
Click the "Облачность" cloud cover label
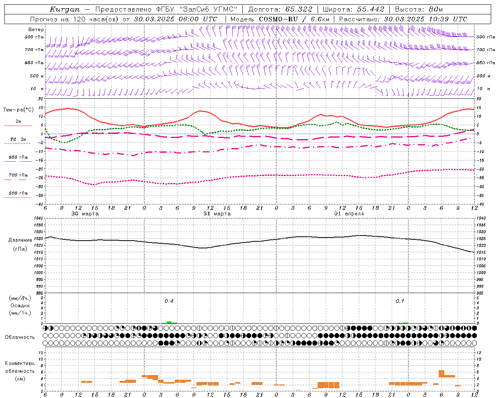[x=20, y=337]
